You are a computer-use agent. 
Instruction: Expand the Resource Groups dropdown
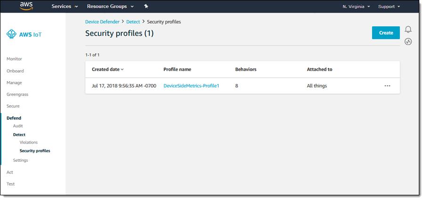pyautogui.click(x=110, y=7)
